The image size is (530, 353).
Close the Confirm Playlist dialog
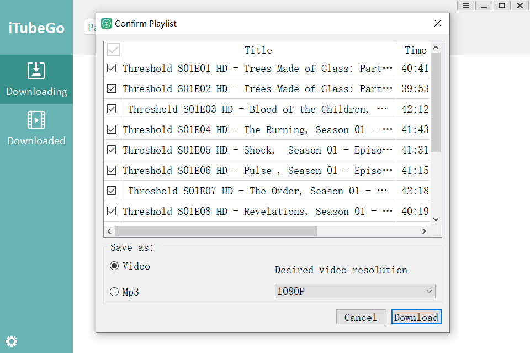438,23
